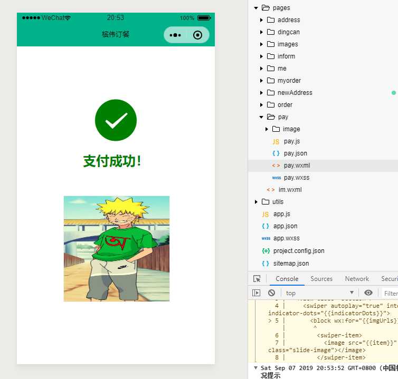Click the wxss icon beside pay.wxss
Viewport: 398px width, 379px height.
(x=277, y=178)
